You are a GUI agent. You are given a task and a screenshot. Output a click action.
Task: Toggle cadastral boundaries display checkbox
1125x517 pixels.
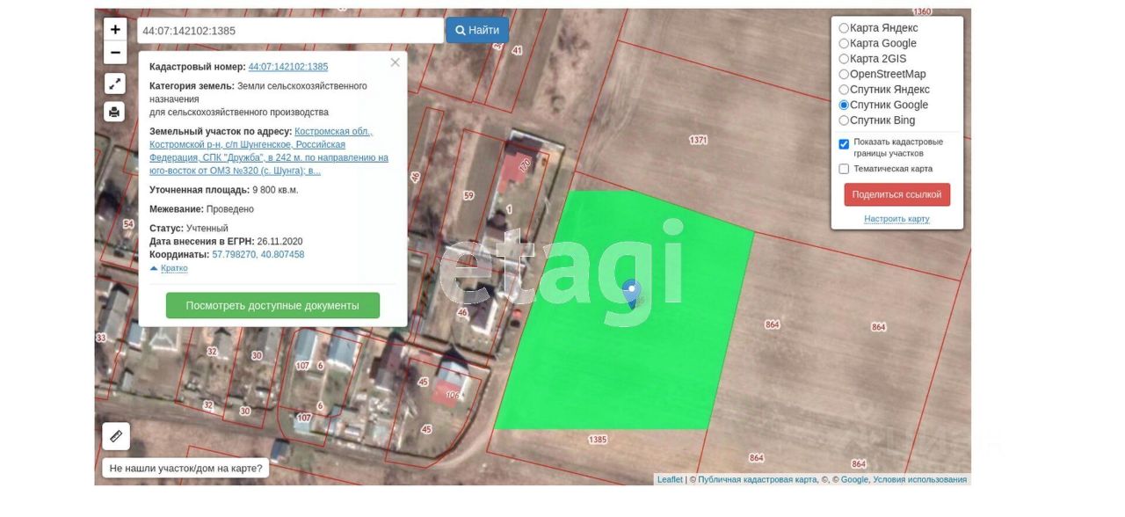click(x=844, y=144)
